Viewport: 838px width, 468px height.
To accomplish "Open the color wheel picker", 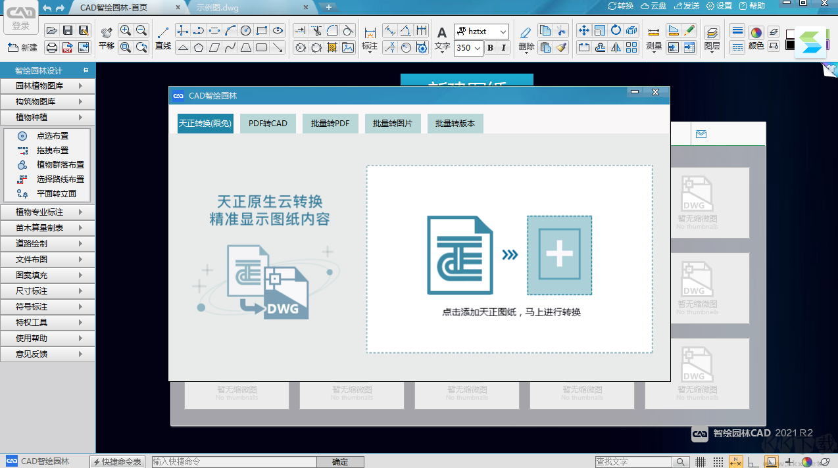I will (756, 32).
